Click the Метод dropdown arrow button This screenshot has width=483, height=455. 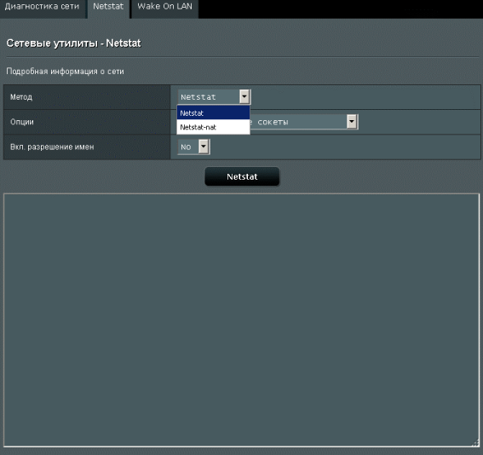(x=244, y=97)
